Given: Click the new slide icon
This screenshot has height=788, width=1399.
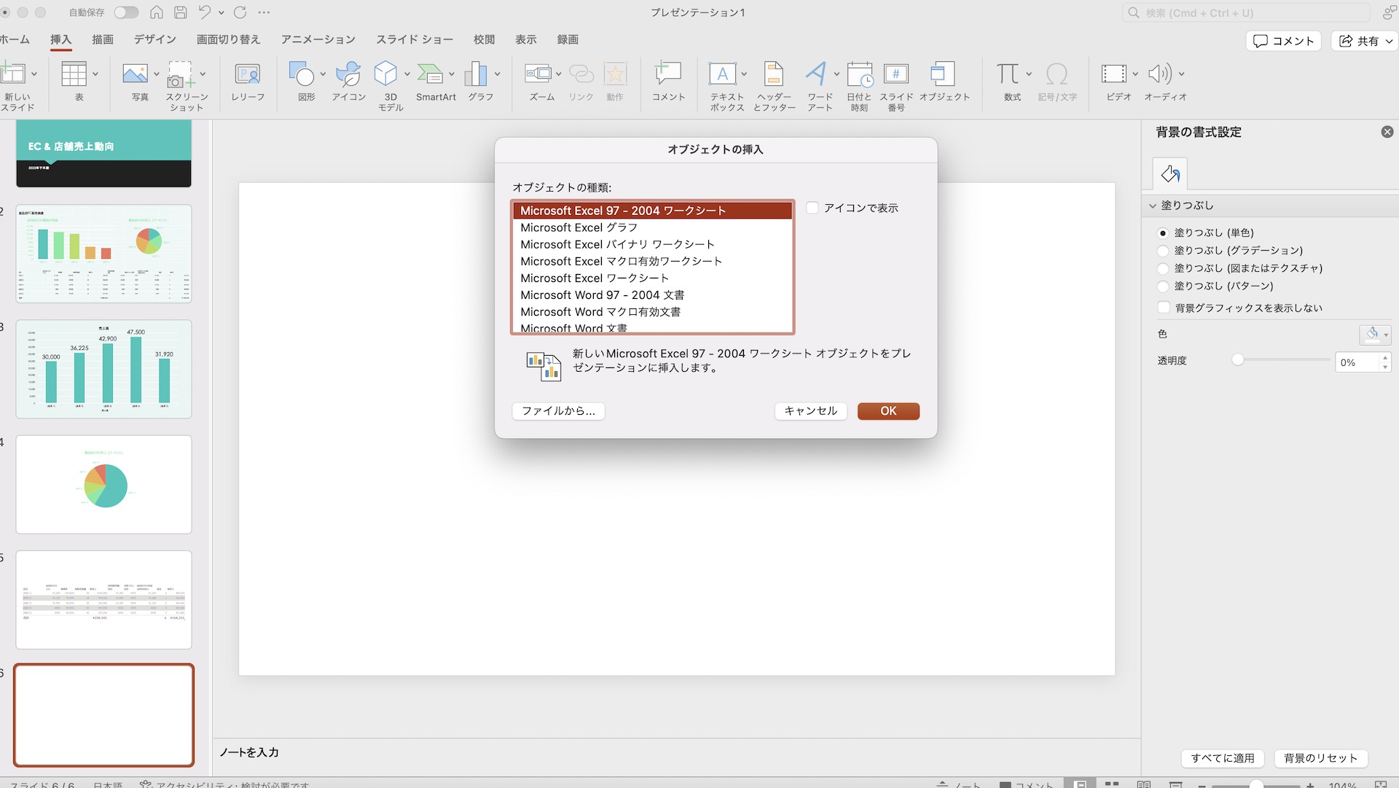Looking at the screenshot, I should (12, 74).
